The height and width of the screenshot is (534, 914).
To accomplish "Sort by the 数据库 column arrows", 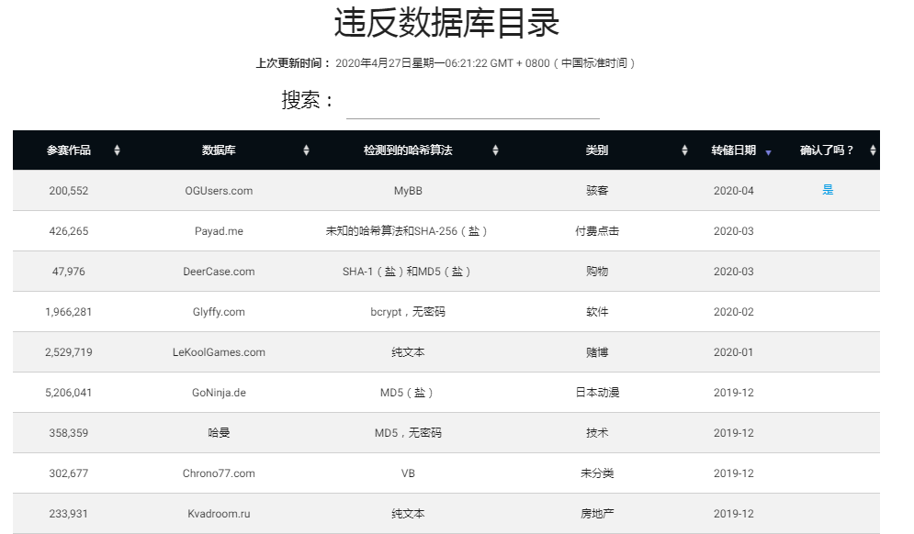I will click(306, 150).
